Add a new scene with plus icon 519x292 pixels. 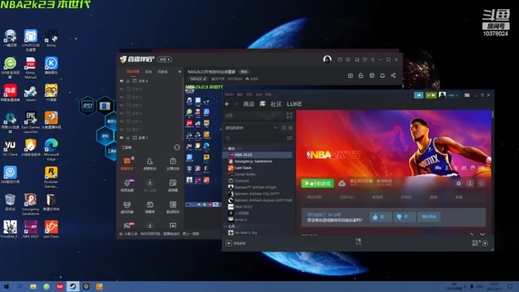(x=180, y=72)
